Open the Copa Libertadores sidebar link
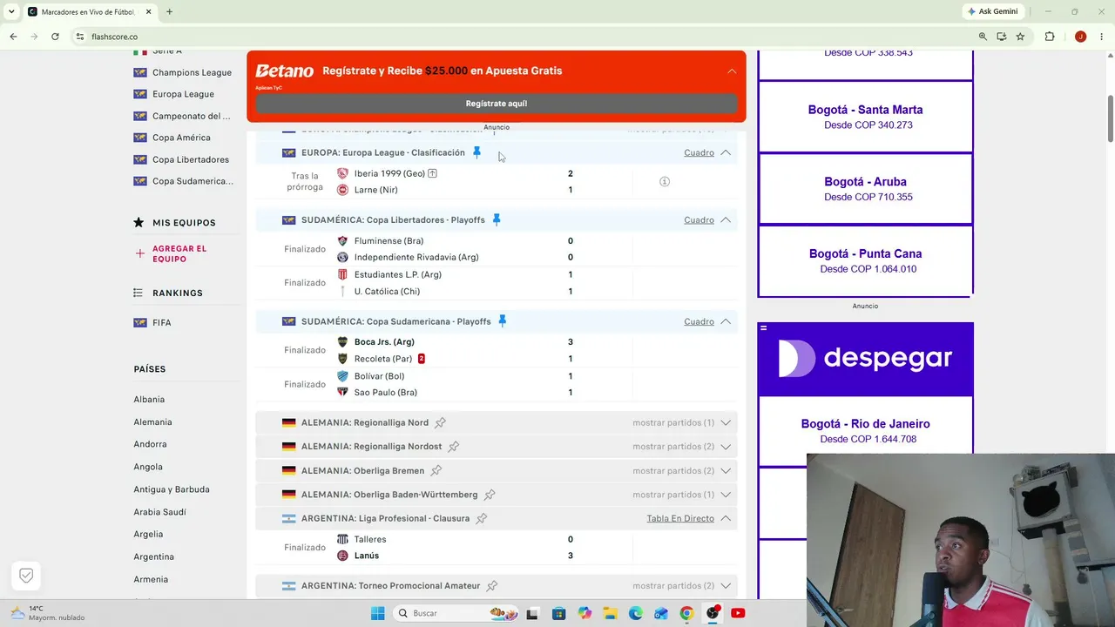1115x627 pixels. click(x=191, y=159)
